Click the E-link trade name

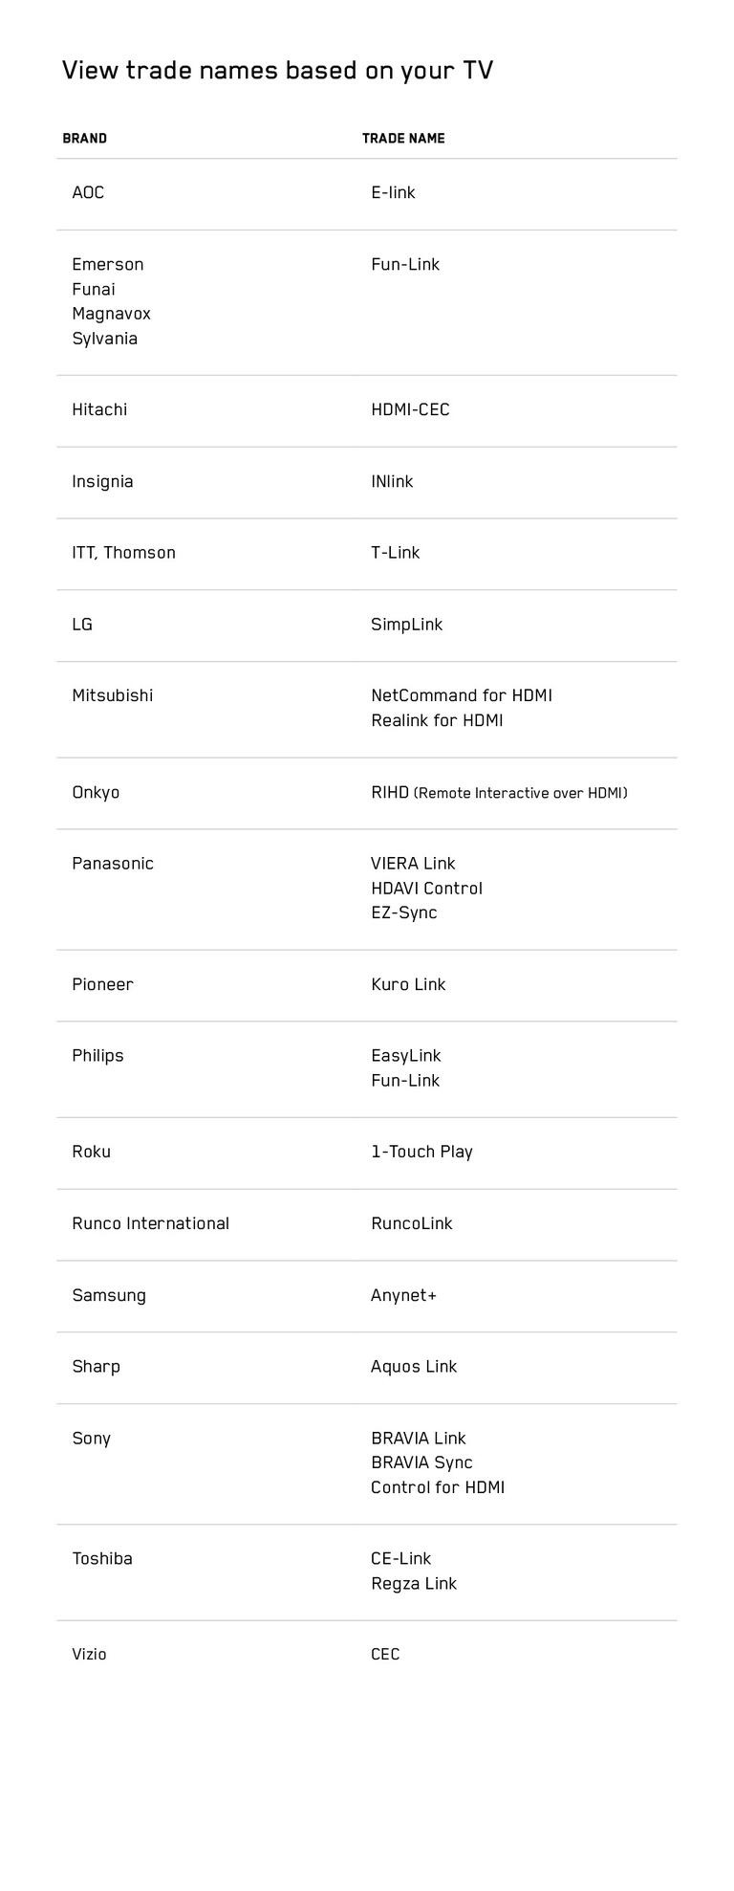[393, 193]
